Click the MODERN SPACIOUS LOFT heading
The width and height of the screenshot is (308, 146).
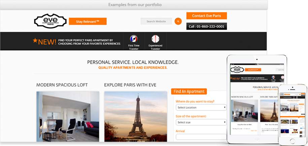(x=62, y=85)
